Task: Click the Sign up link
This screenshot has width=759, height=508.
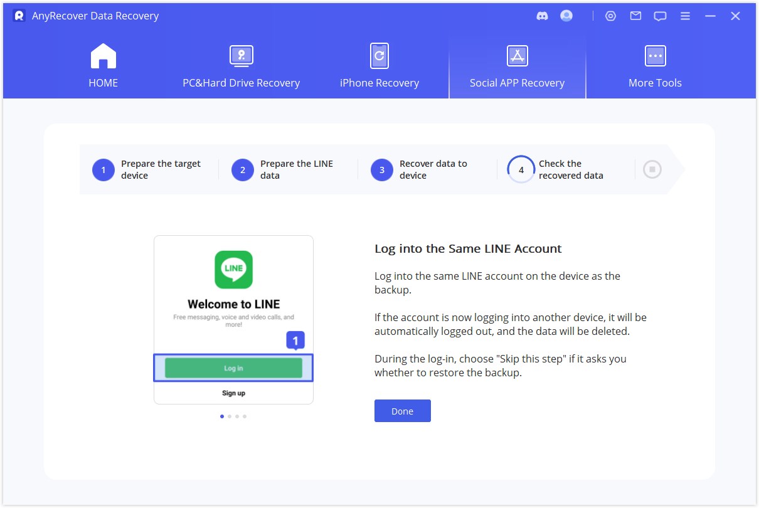Action: coord(233,393)
